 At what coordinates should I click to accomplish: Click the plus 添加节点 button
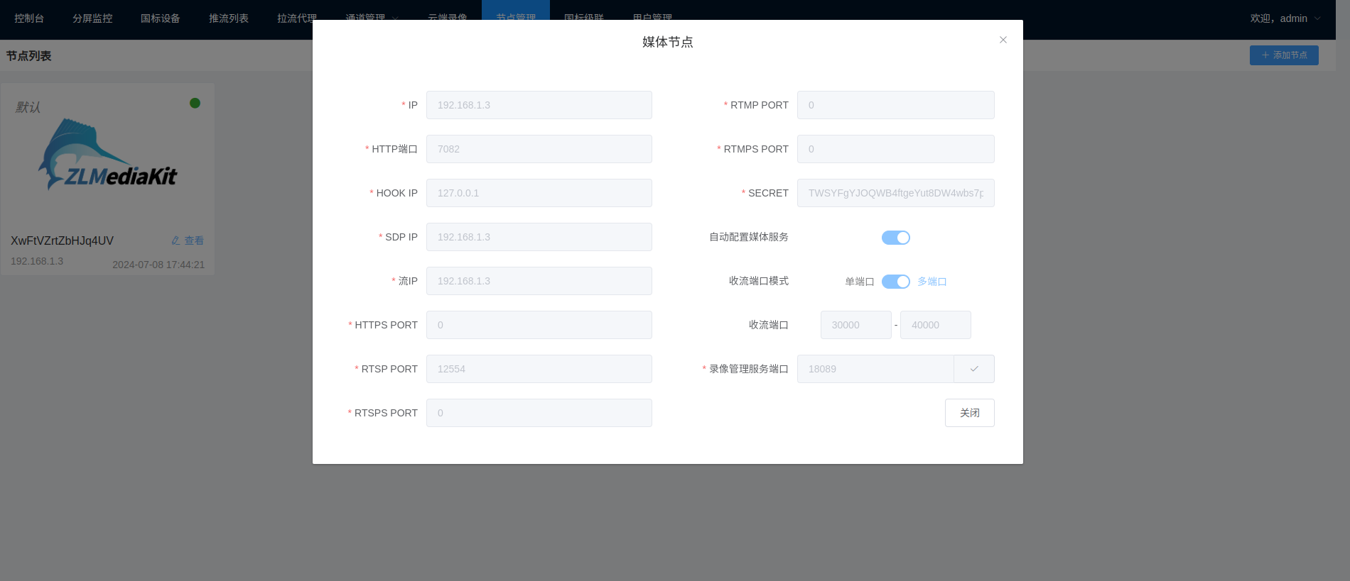1283,55
